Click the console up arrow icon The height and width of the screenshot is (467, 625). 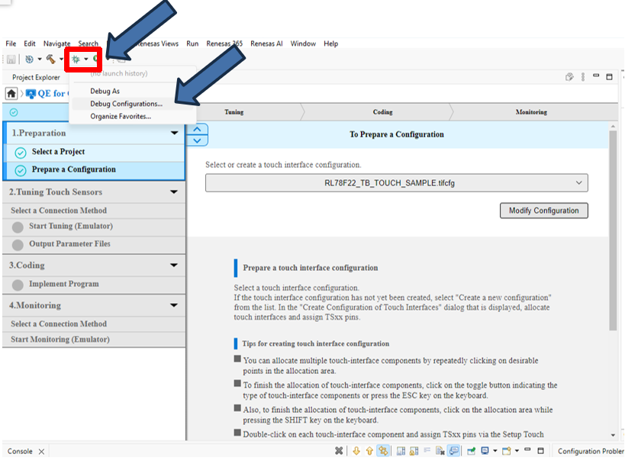tap(369, 451)
